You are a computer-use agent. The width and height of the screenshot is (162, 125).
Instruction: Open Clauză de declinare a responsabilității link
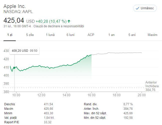point(59,26)
